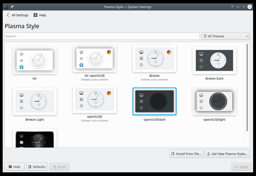Image resolution: width=256 pixels, height=176 pixels.
Task: Select the partially visible black theme thumbnail
Action: (35, 138)
